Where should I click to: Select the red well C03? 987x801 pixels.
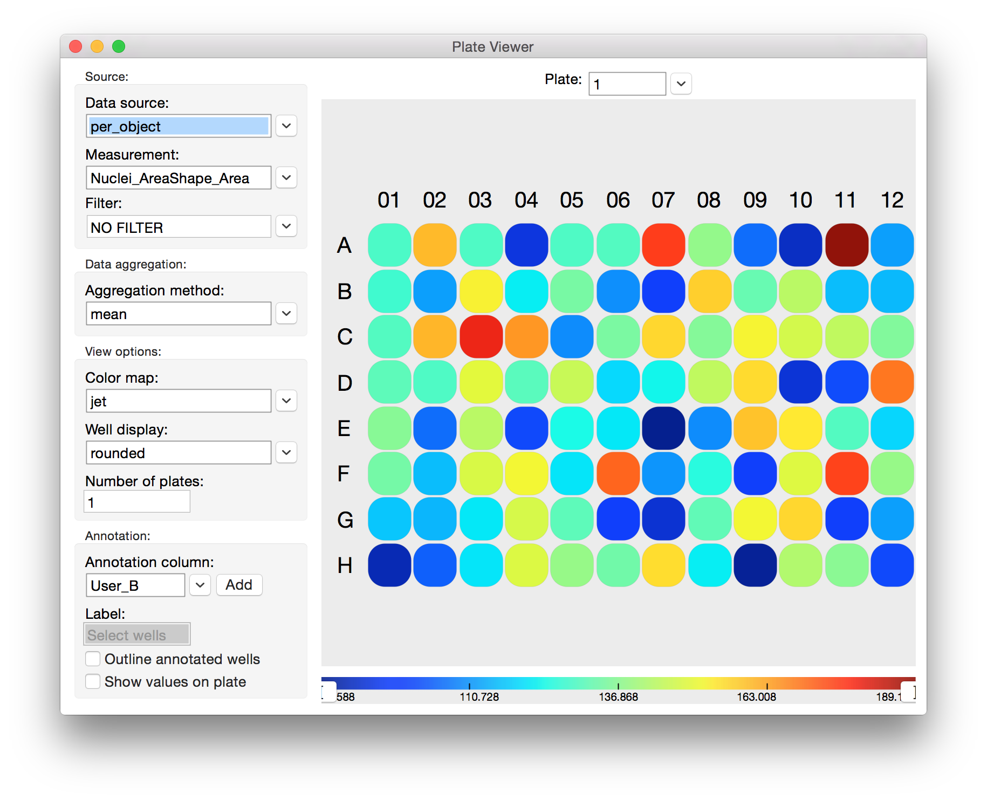(x=481, y=337)
